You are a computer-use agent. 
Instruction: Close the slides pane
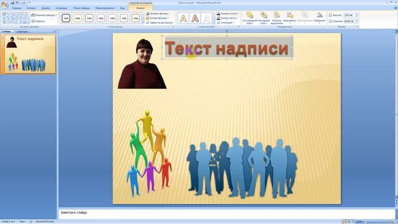coord(55,32)
